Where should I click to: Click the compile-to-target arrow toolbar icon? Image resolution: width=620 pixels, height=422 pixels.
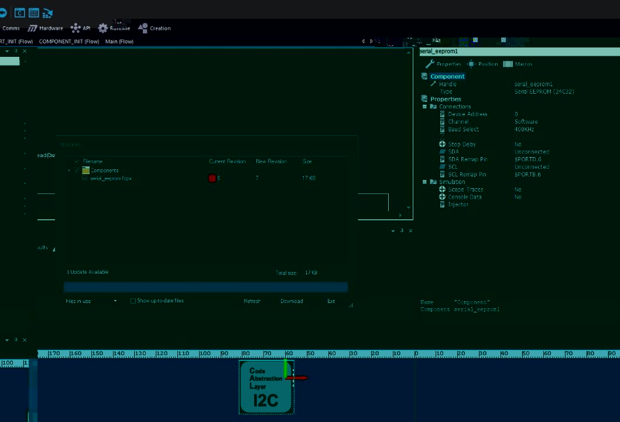point(47,13)
